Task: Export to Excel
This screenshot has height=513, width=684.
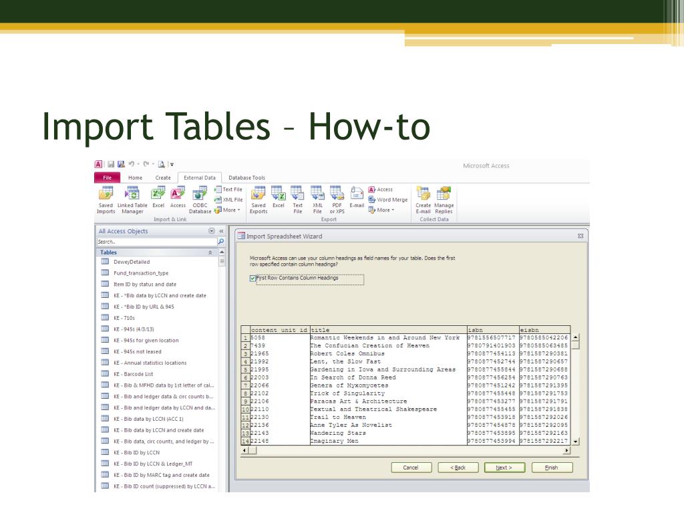Action: [x=279, y=197]
